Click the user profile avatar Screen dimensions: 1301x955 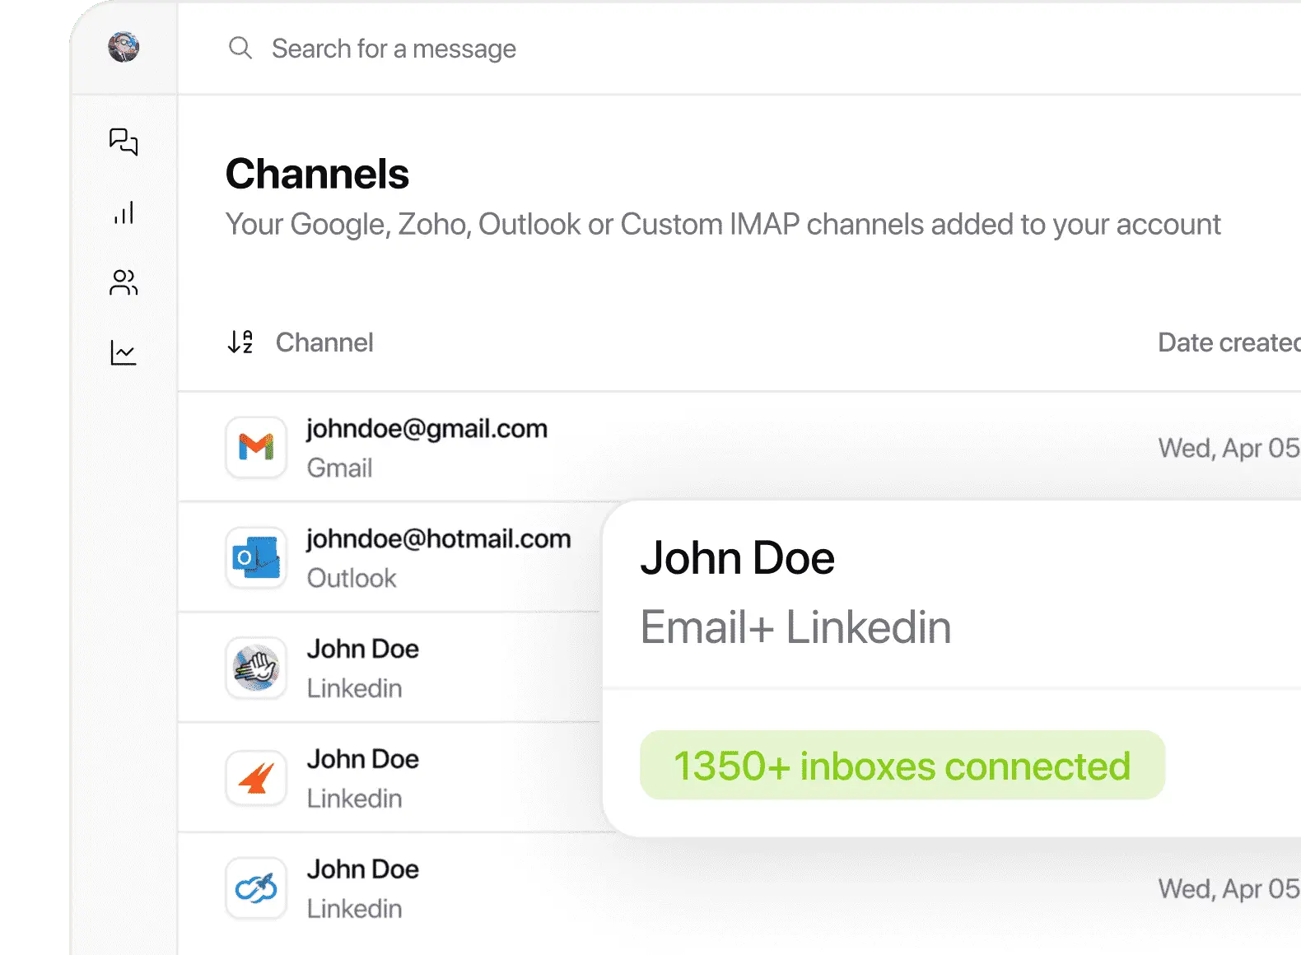click(x=124, y=47)
